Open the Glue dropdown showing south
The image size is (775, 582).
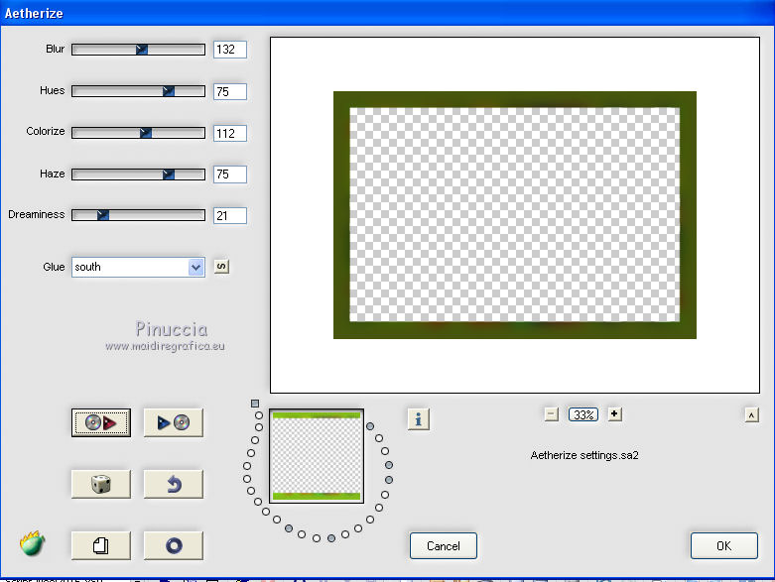tap(138, 267)
